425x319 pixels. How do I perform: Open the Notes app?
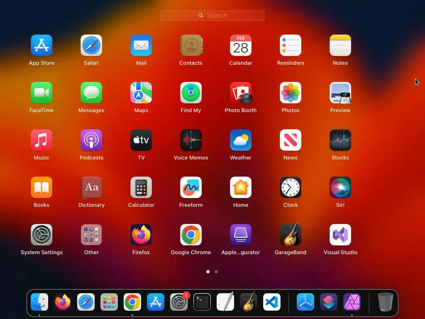340,45
